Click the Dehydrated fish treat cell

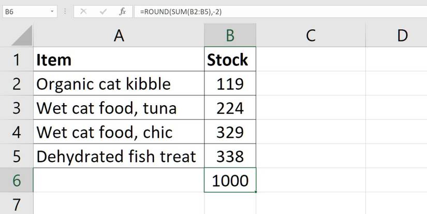click(119, 156)
